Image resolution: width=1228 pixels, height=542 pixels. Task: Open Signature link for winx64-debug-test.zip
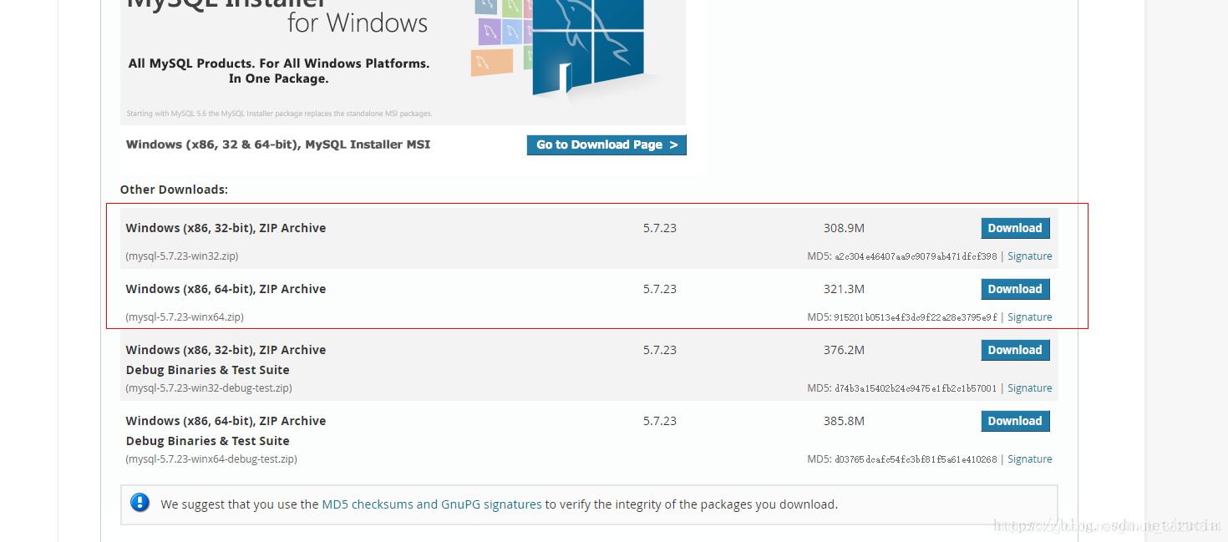1029,459
